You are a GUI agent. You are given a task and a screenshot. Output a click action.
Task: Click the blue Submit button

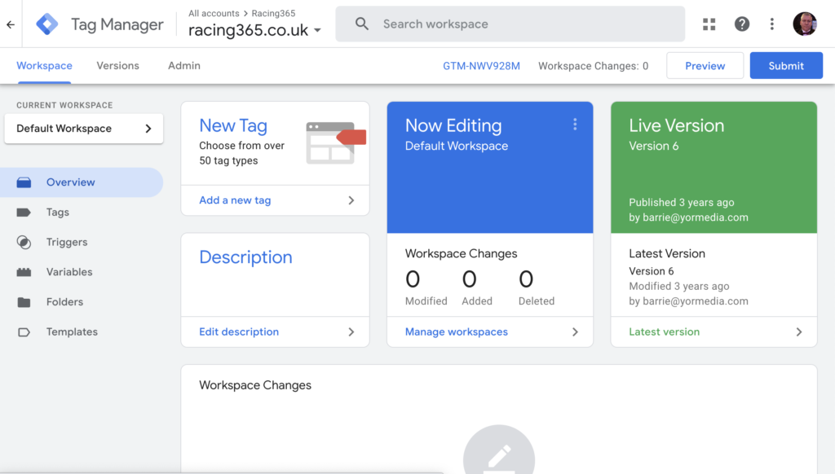click(x=786, y=66)
